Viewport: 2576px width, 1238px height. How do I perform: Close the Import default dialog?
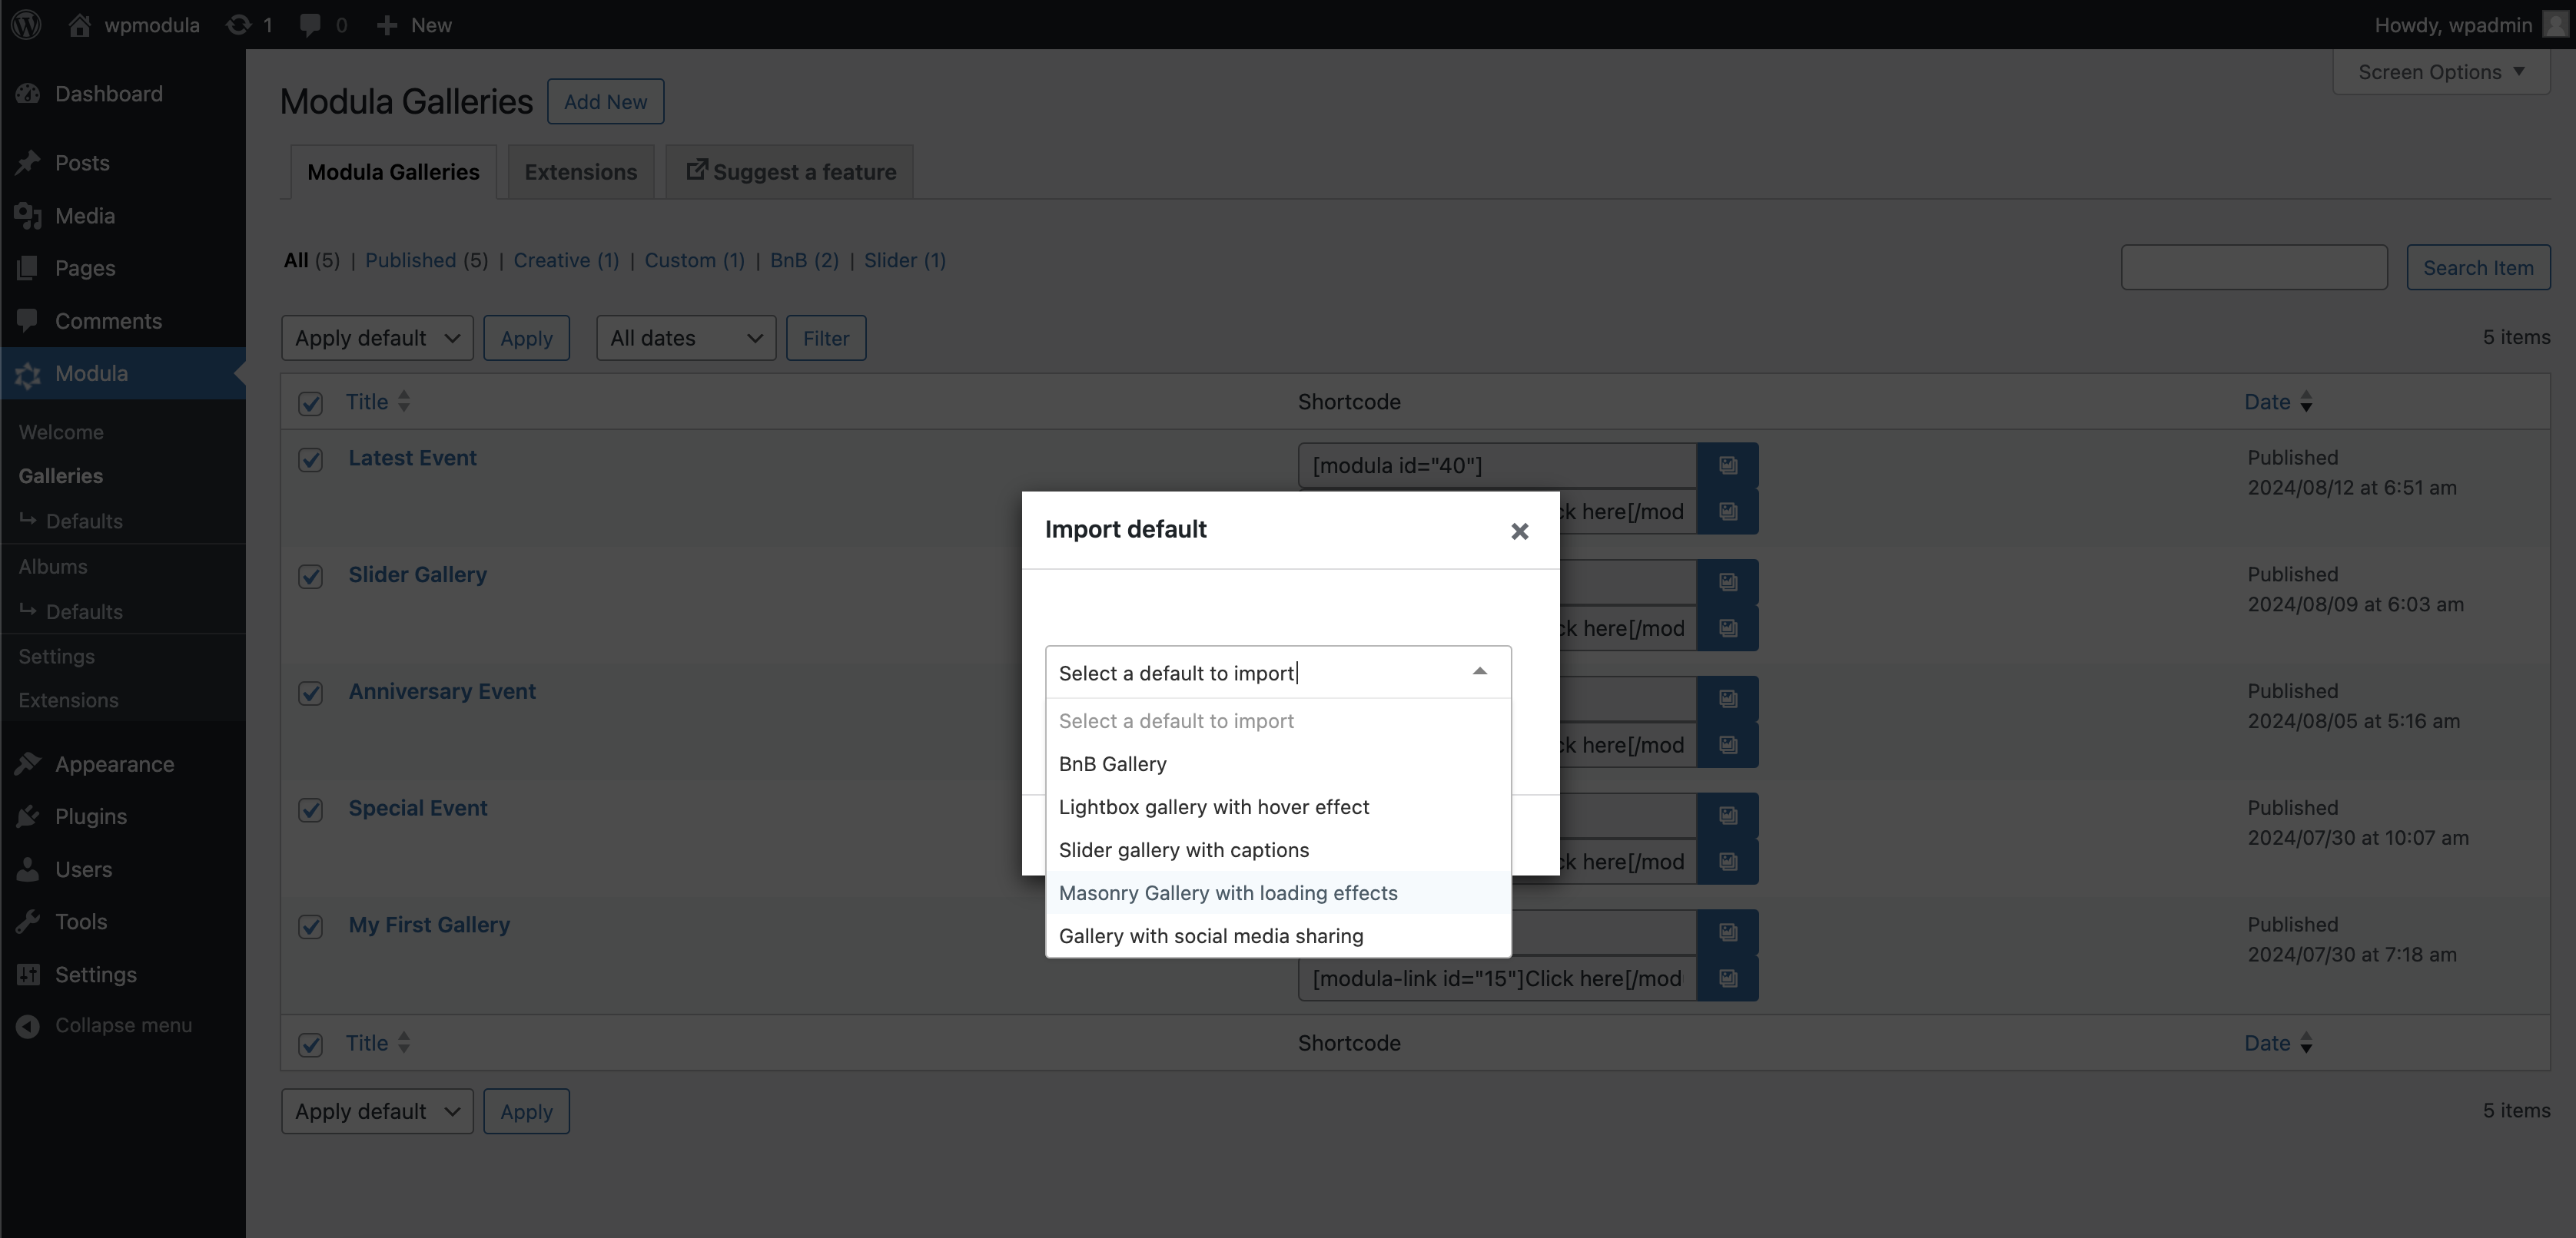[1519, 531]
